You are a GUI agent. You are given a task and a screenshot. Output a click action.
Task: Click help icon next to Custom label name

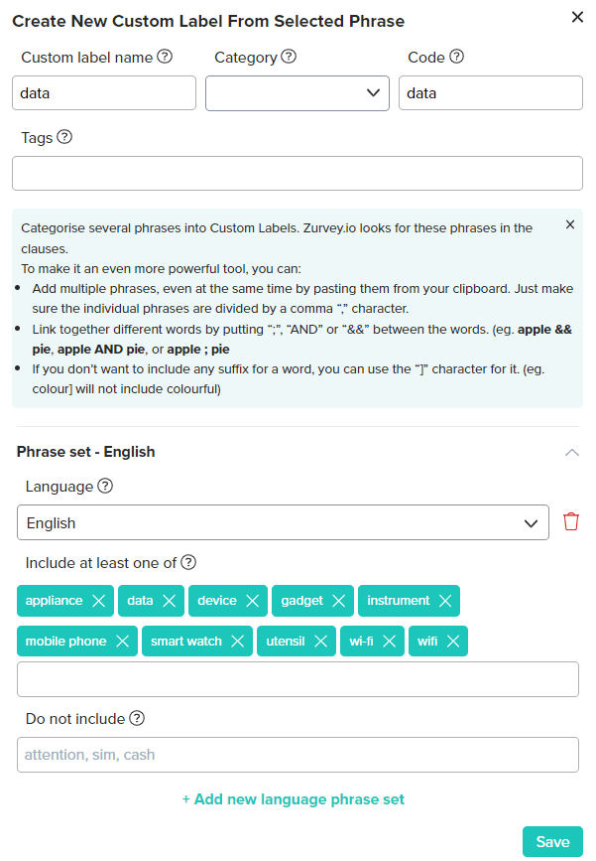[x=165, y=57]
